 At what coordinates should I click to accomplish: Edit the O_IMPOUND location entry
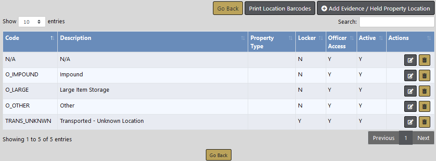click(x=410, y=75)
